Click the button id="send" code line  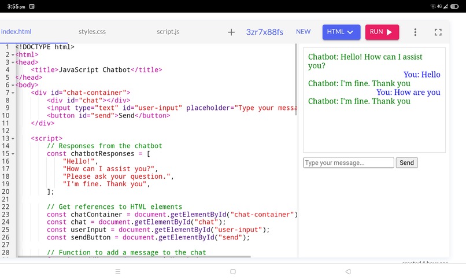click(109, 116)
